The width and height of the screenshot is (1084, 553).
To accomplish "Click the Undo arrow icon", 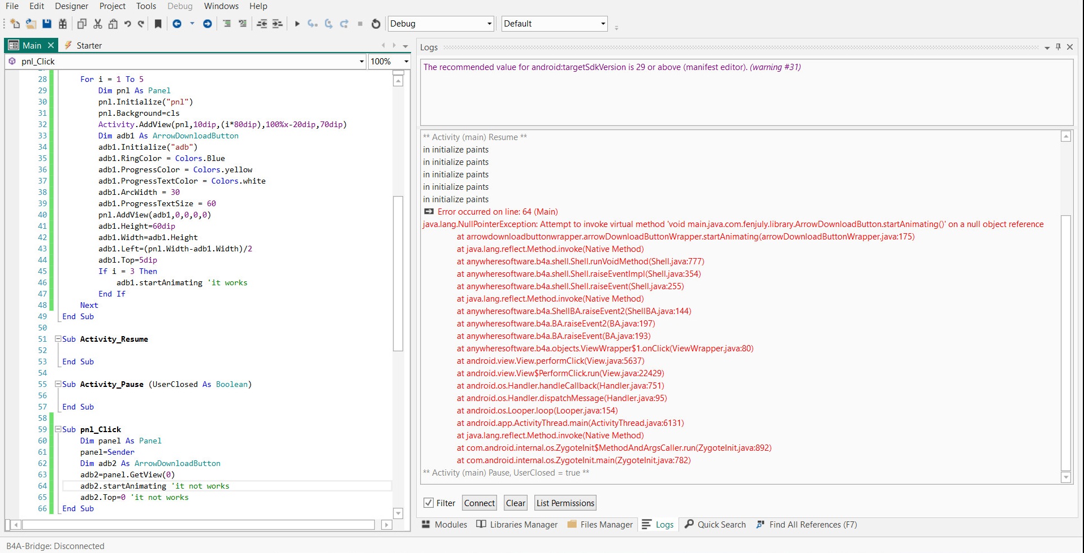I will tap(128, 24).
